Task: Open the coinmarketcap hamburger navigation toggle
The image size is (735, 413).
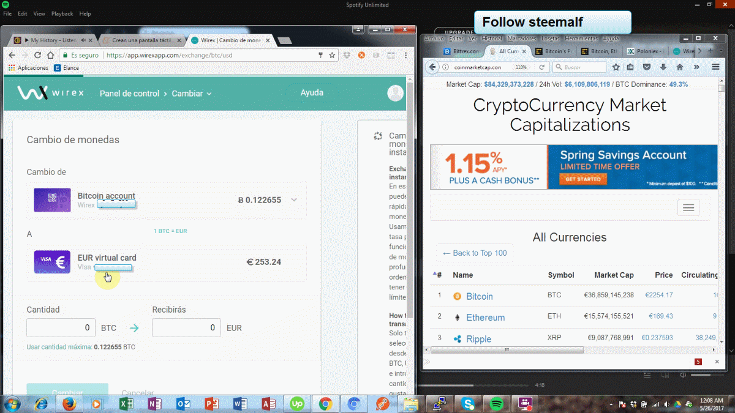Action: (688, 208)
